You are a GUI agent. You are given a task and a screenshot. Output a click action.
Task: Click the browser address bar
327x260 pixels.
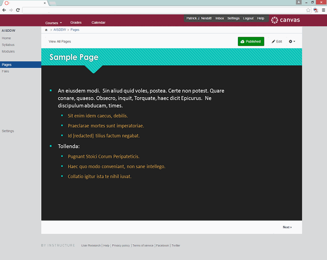[x=163, y=10]
